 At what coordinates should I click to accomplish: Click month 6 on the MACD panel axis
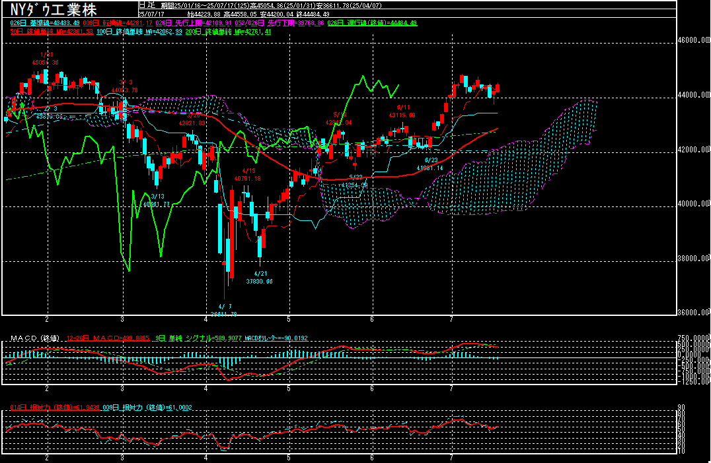click(372, 388)
